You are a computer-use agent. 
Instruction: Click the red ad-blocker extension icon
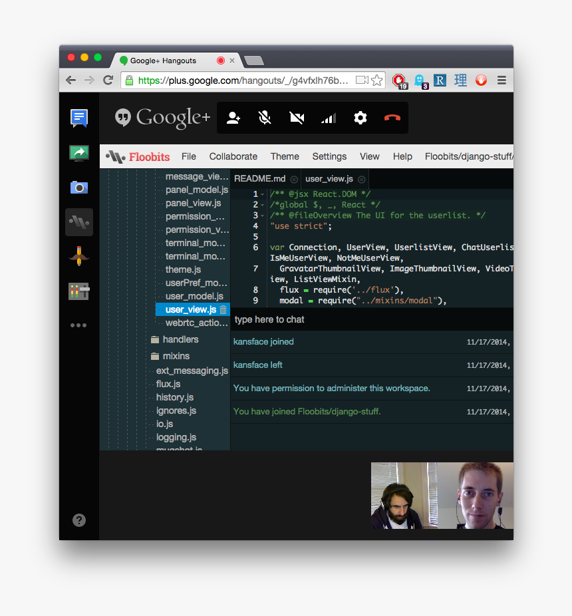click(x=400, y=81)
